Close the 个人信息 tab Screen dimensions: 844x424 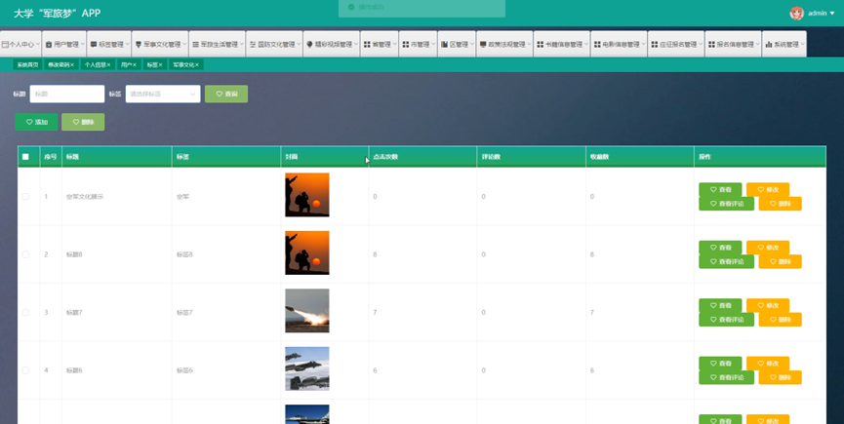tap(108, 65)
